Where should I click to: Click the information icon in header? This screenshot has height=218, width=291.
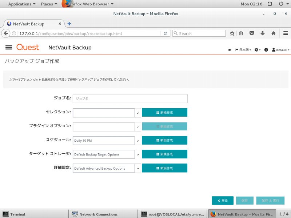(x=266, y=50)
